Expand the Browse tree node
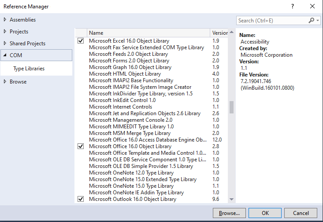Viewport: 323px width, 222px height. (5, 82)
